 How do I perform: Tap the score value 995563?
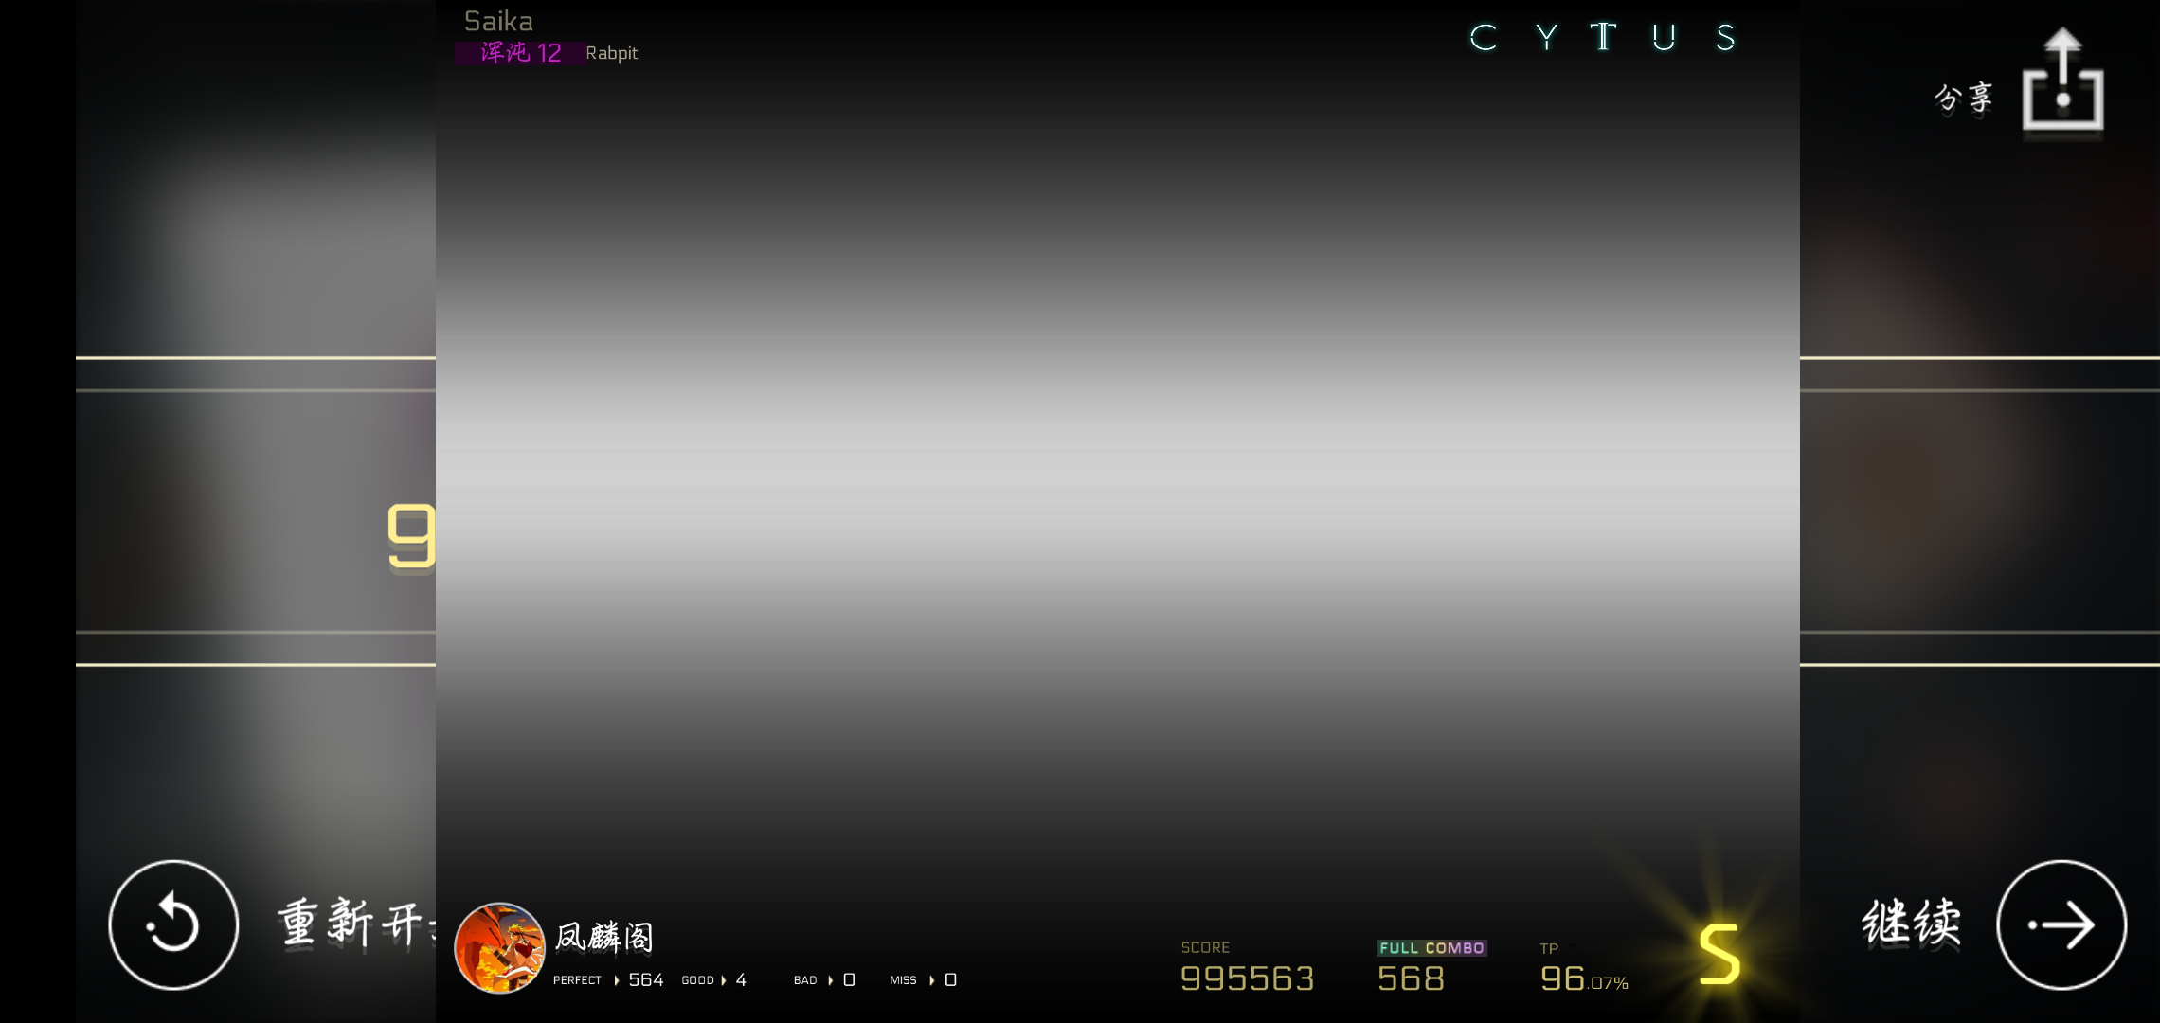(x=1247, y=978)
